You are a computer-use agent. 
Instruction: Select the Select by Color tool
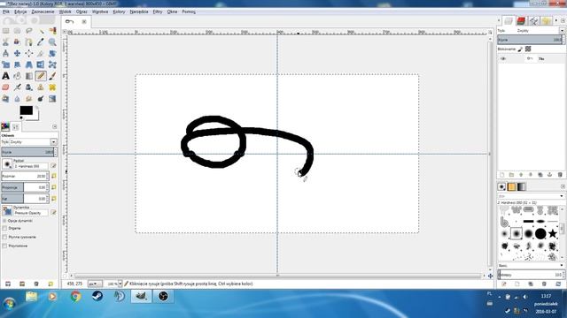52,31
